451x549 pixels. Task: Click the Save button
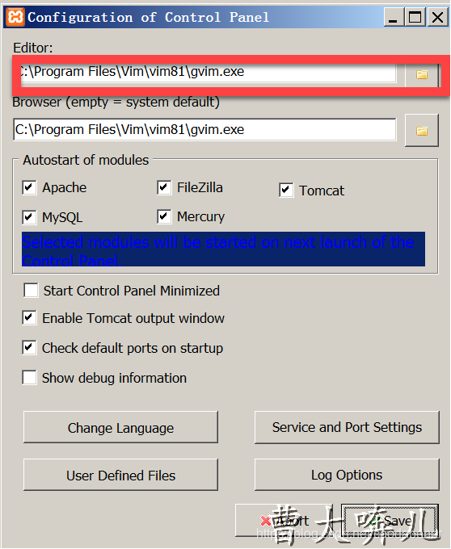[390, 521]
